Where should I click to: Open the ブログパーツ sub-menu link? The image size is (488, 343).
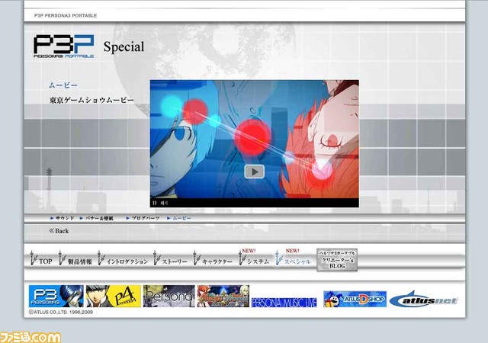tap(143, 218)
